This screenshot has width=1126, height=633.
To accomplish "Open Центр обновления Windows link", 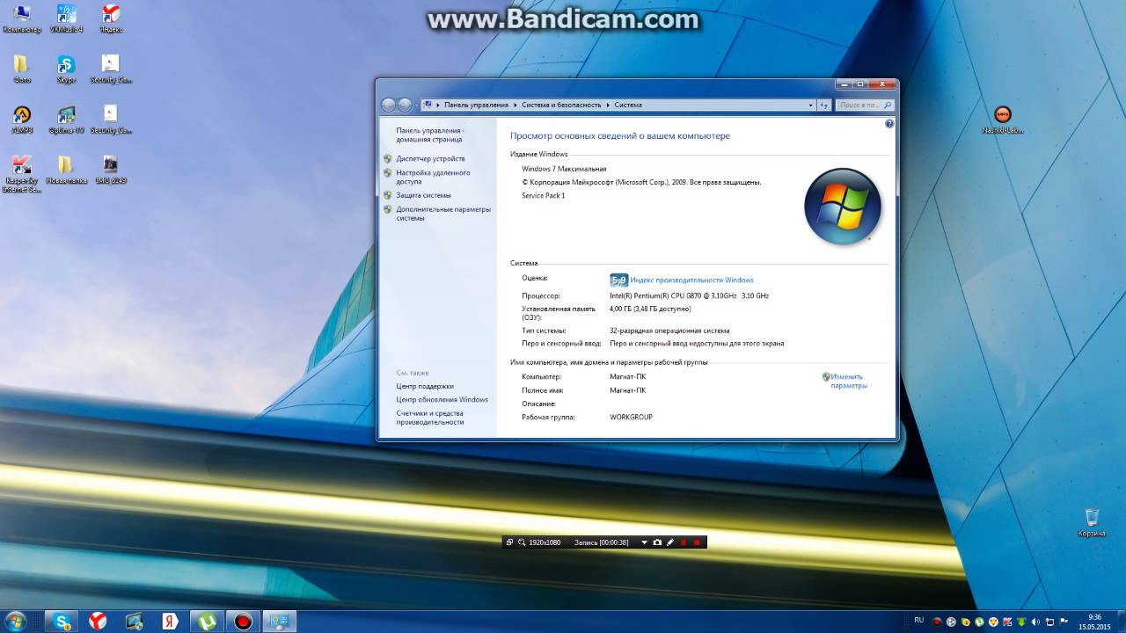I will point(442,399).
